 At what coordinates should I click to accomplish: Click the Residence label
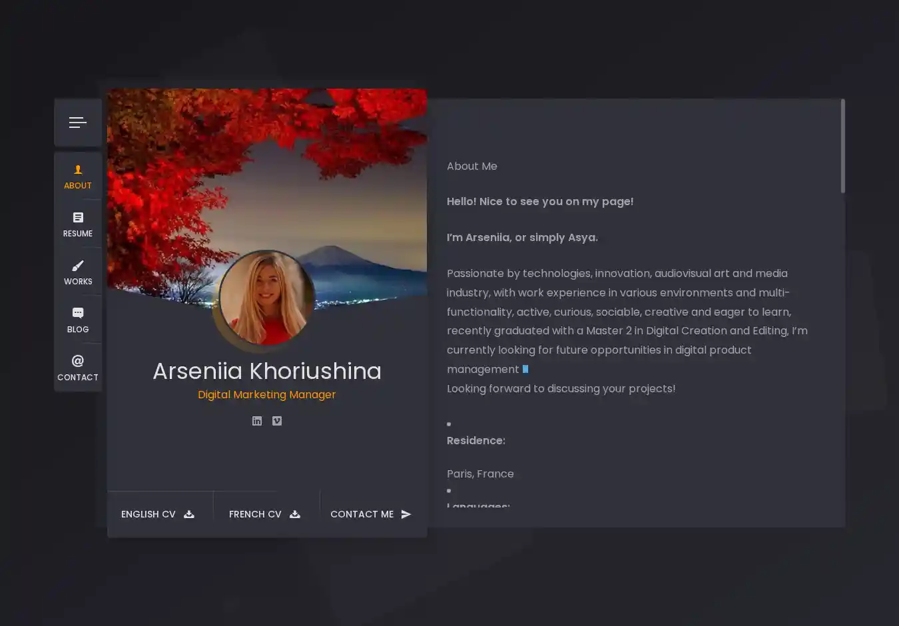[476, 441]
